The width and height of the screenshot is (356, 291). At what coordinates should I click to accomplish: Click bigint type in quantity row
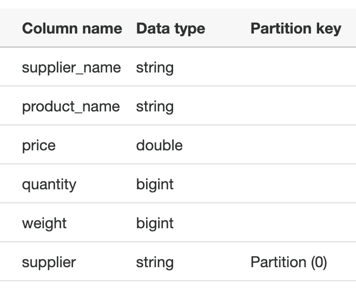(155, 184)
